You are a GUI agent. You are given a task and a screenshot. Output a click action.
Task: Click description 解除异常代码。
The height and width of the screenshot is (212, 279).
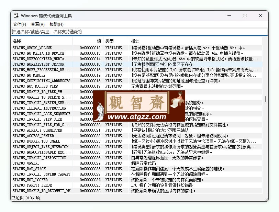145,164
